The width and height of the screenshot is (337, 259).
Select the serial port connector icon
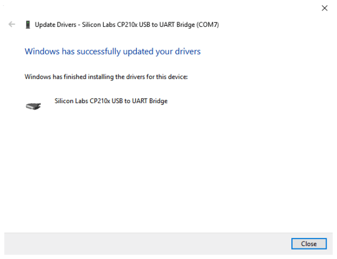pos(33,106)
